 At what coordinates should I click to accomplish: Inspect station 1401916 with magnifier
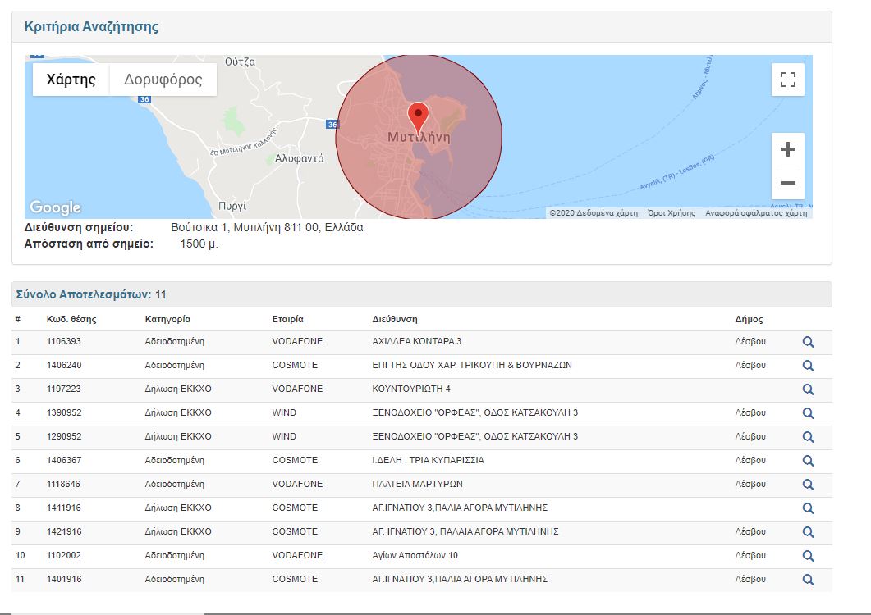[809, 580]
